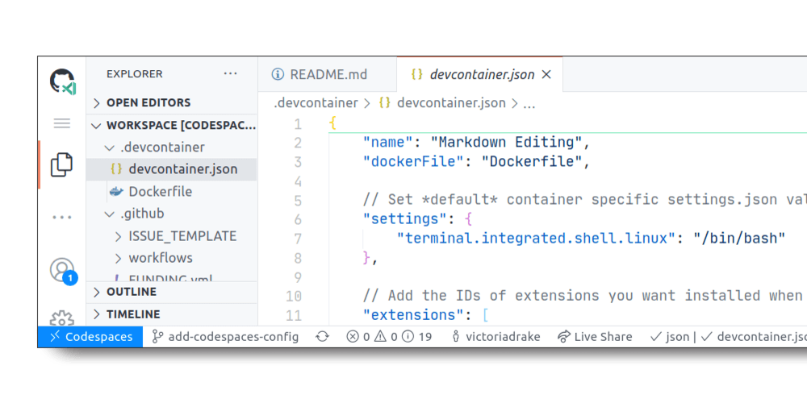
Task: Click the Docker whale icon beside Dockerfile
Action: point(117,192)
